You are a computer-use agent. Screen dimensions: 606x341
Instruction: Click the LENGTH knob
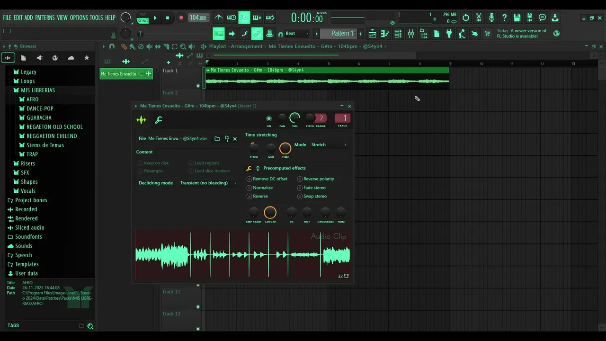point(270,213)
